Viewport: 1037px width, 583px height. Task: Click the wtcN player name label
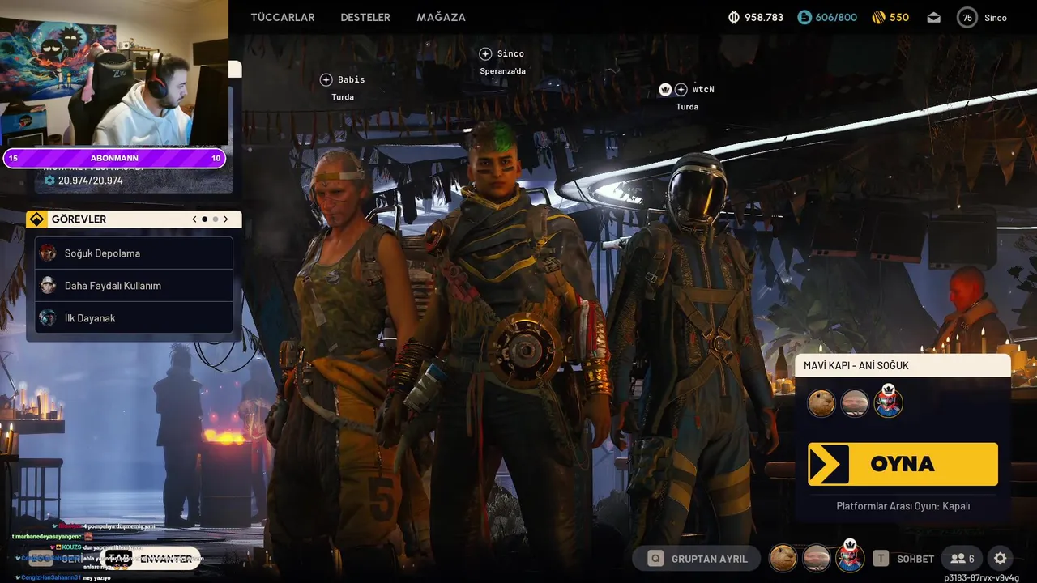pos(703,89)
